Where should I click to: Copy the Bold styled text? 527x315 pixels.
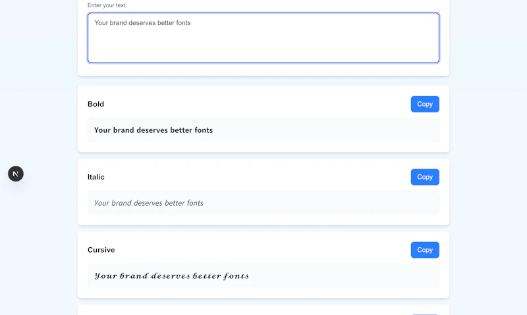pyautogui.click(x=425, y=104)
